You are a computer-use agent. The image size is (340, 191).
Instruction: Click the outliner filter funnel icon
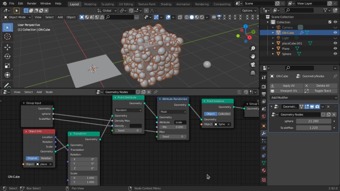(325, 10)
